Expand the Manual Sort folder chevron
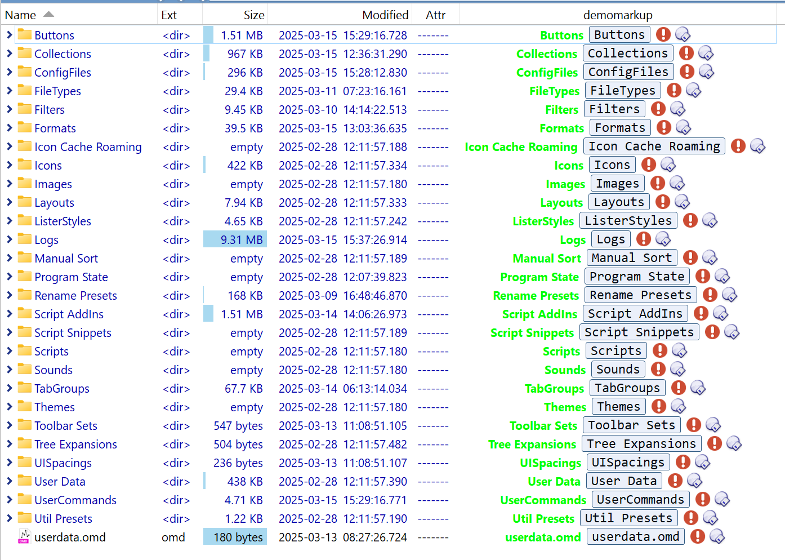The width and height of the screenshot is (785, 560). (x=9, y=258)
